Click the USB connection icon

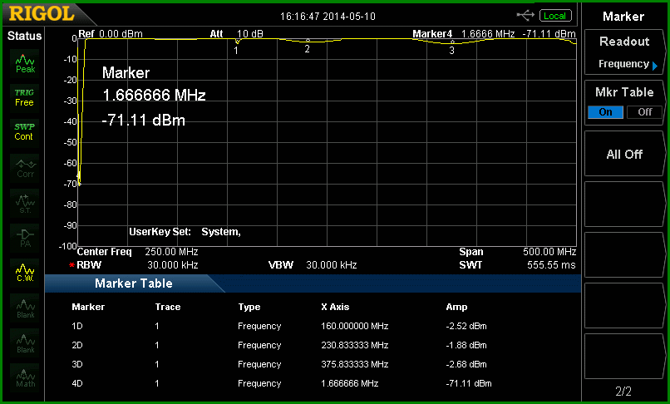(525, 16)
